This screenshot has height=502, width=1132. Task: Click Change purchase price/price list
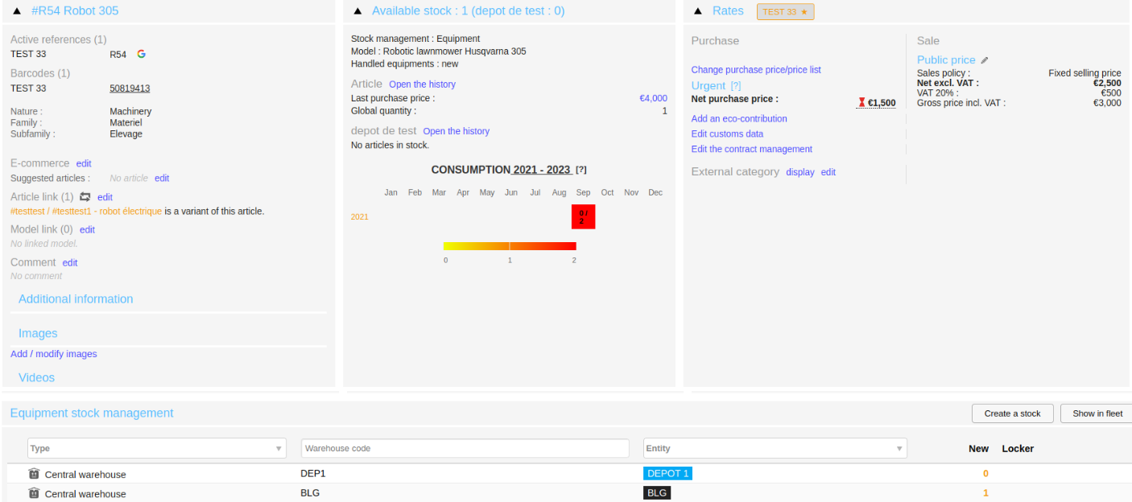point(756,70)
